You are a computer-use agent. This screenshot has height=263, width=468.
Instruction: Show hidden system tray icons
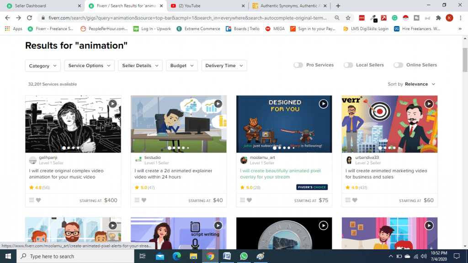tap(391, 256)
